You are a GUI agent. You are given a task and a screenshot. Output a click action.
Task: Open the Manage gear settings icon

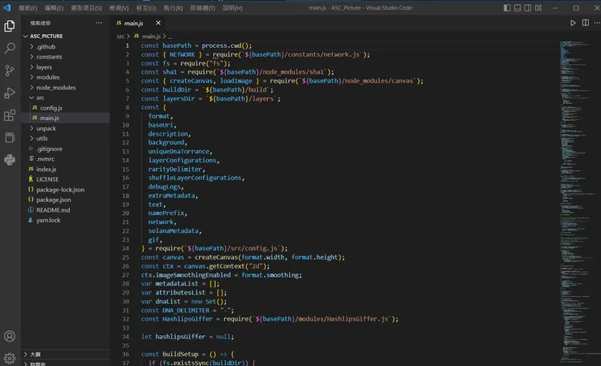[x=10, y=357]
